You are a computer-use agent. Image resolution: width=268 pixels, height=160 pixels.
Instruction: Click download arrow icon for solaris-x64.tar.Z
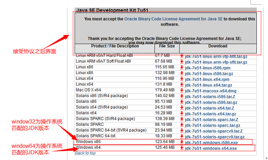[x=182, y=108]
